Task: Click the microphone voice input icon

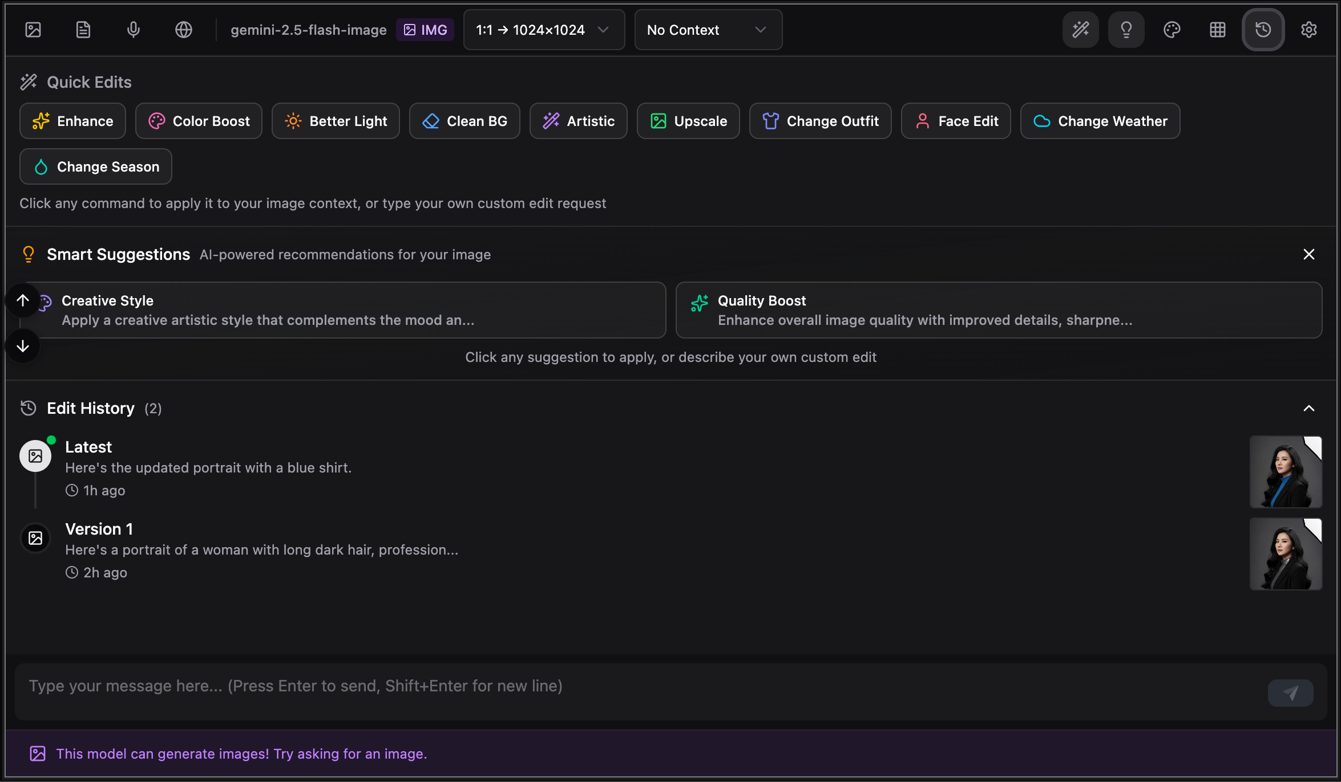Action: pyautogui.click(x=134, y=30)
